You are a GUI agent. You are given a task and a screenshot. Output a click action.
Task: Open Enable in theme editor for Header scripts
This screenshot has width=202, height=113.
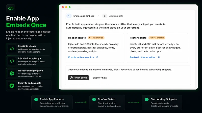[x=81, y=58]
